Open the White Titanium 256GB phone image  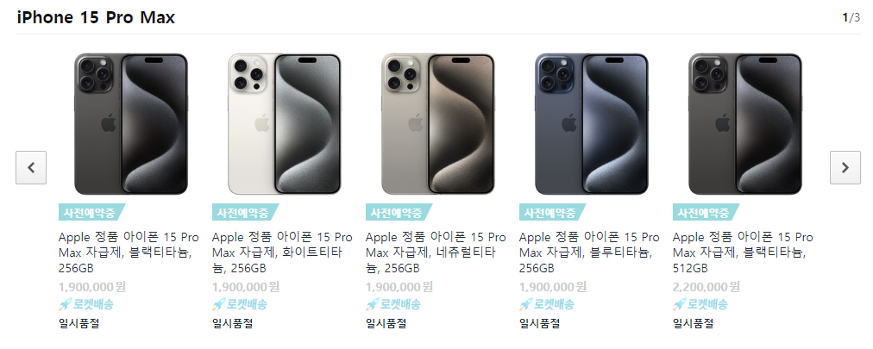tap(285, 124)
